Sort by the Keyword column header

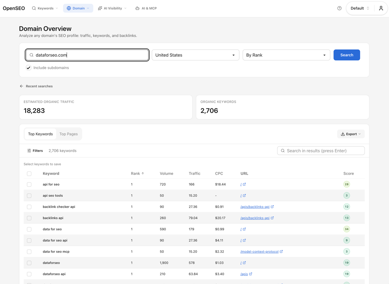51,173
